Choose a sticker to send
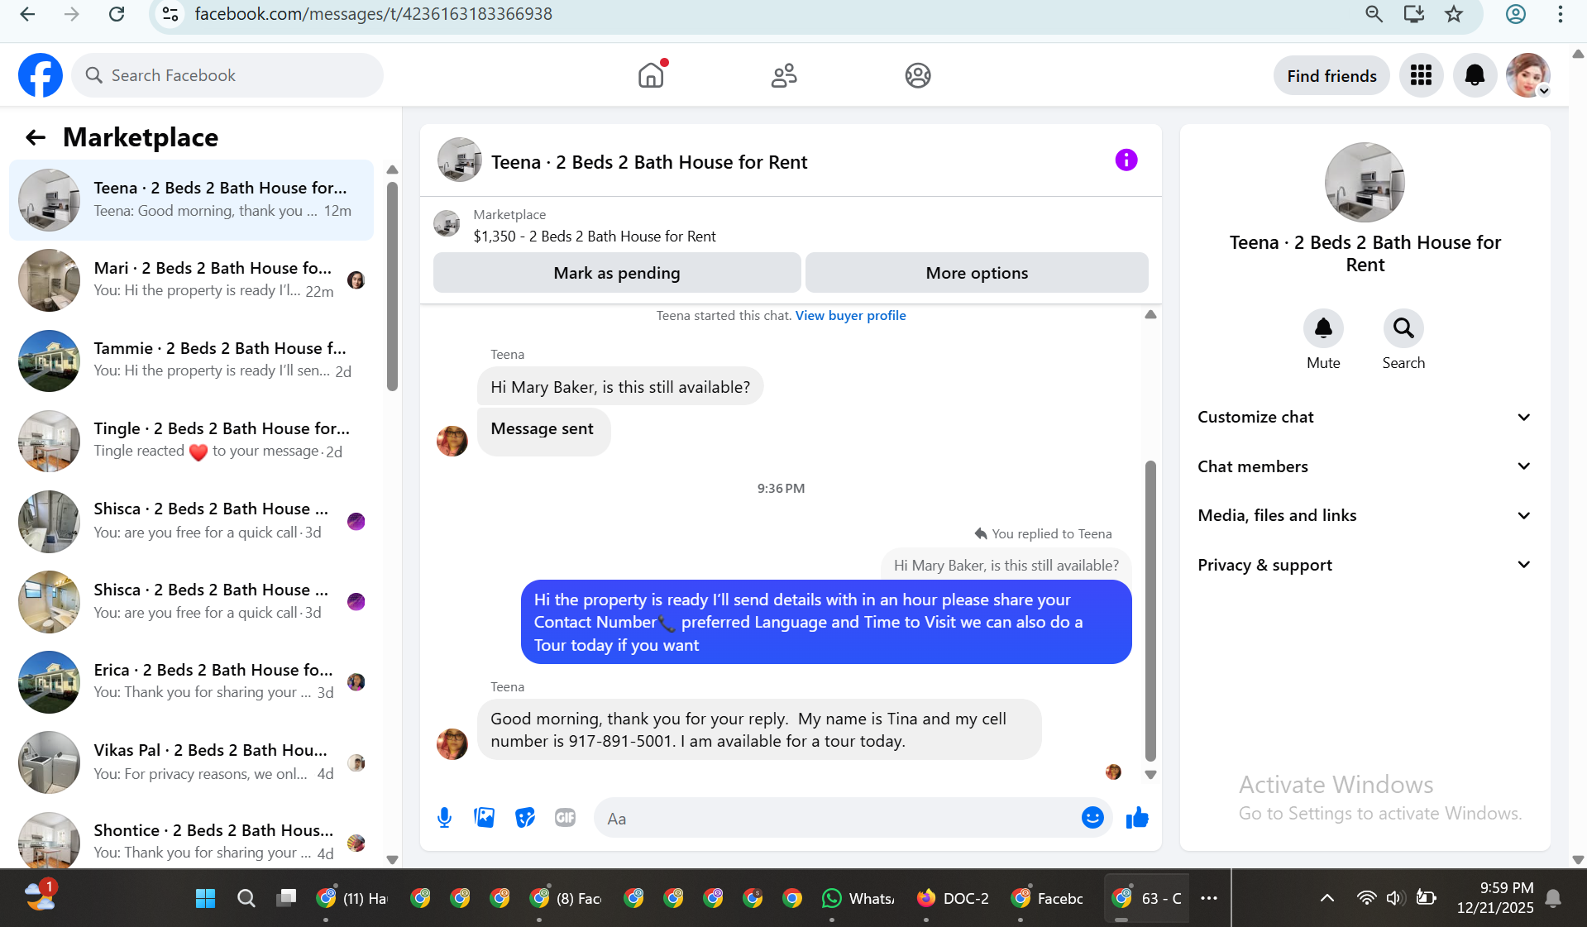 524,818
